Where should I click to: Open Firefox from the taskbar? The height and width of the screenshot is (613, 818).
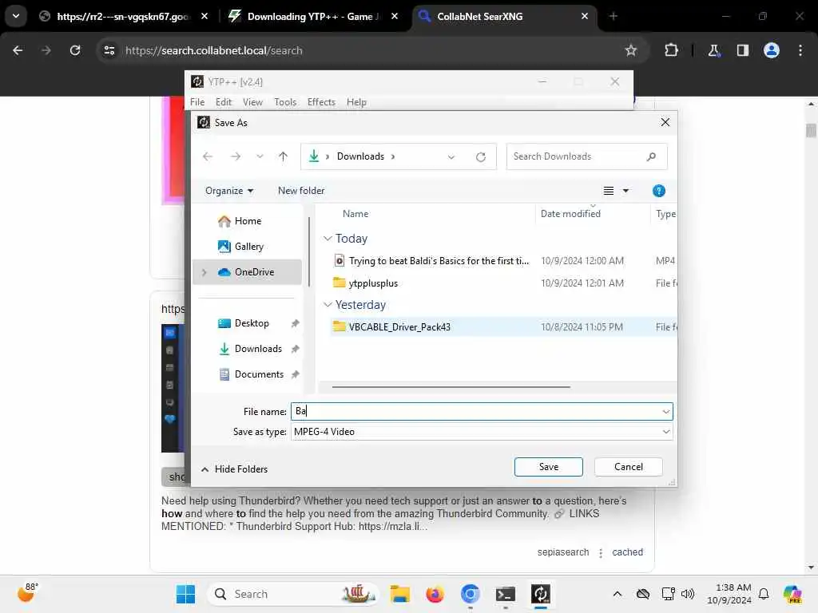[435, 594]
